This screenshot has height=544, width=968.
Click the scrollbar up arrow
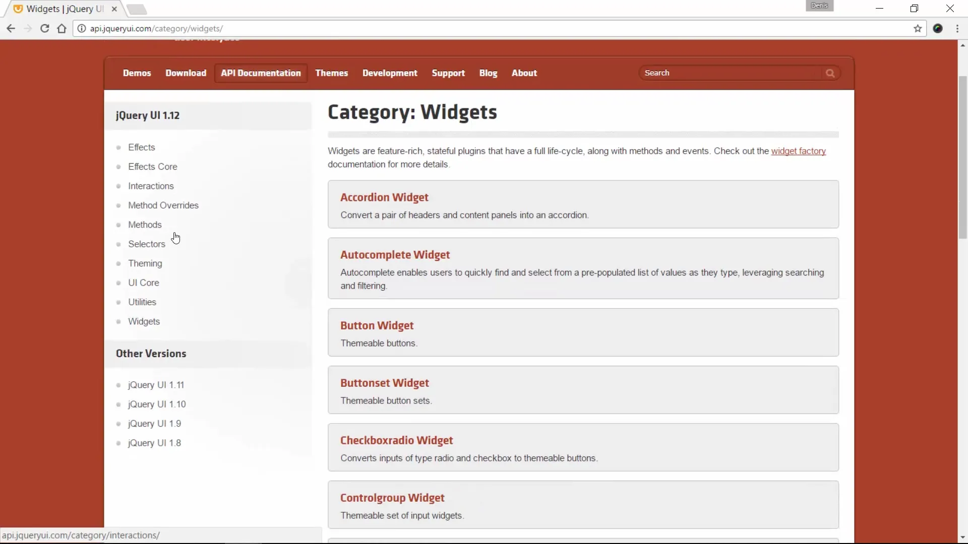coord(962,45)
